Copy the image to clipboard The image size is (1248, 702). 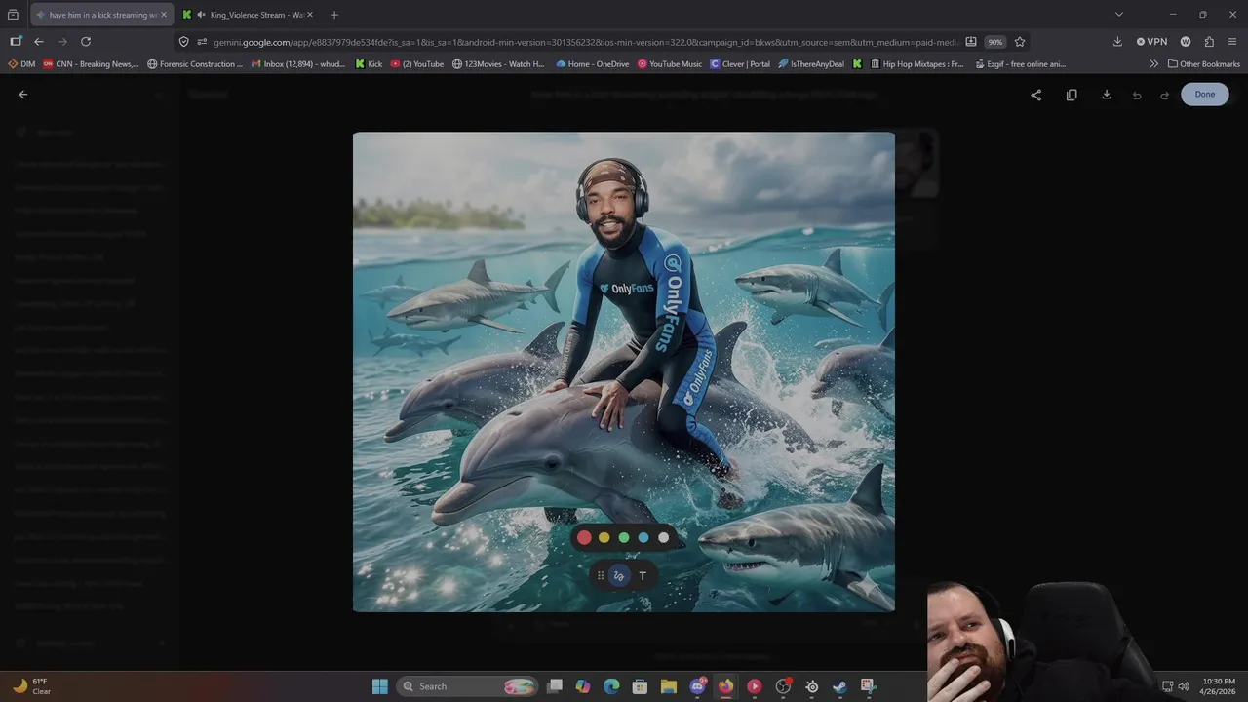(1072, 95)
